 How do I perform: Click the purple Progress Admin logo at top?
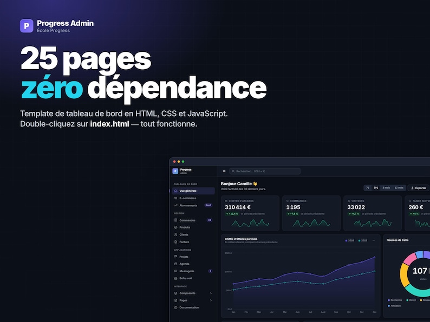pyautogui.click(x=27, y=26)
